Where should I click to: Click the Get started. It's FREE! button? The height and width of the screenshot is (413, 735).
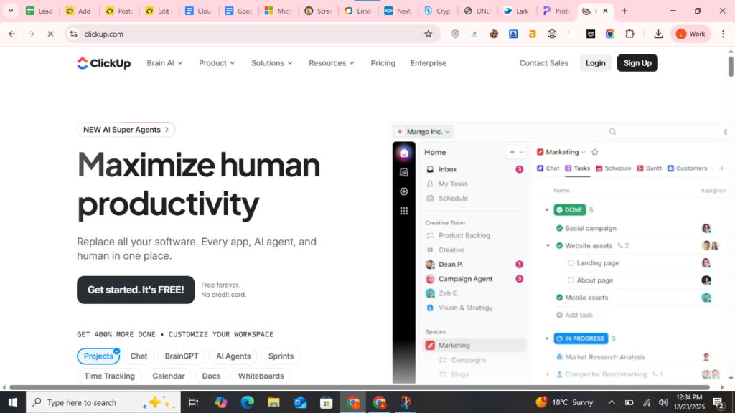pos(136,290)
